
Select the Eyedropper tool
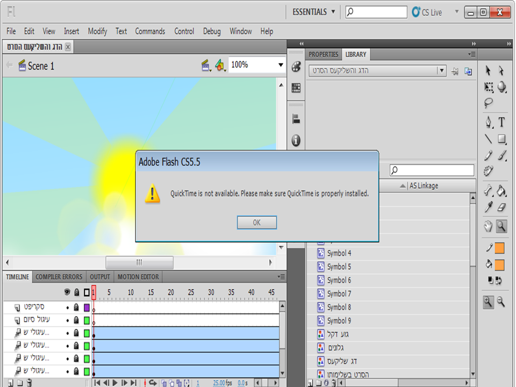coord(489,207)
